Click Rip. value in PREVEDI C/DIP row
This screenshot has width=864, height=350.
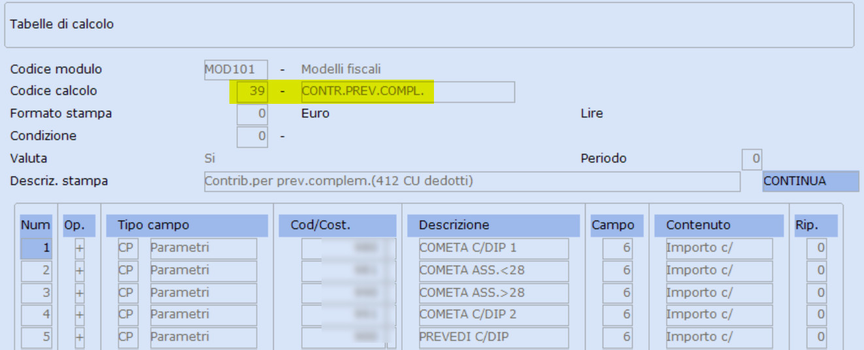click(x=816, y=338)
